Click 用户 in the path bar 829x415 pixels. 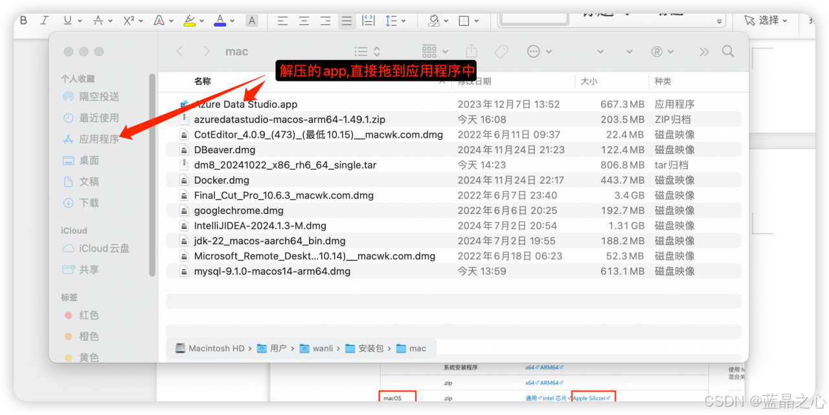click(x=272, y=348)
